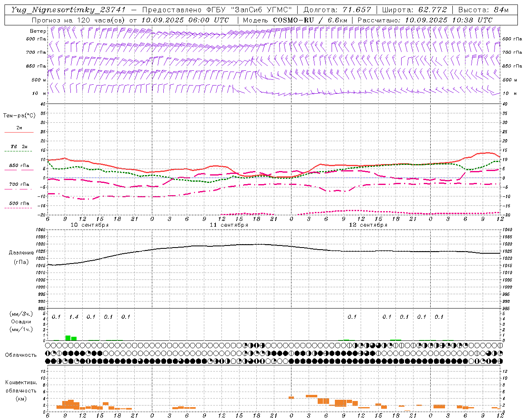Click the 'Тем-ра(°C)' temperature label
This screenshot has width=524, height=419.
coord(19,116)
